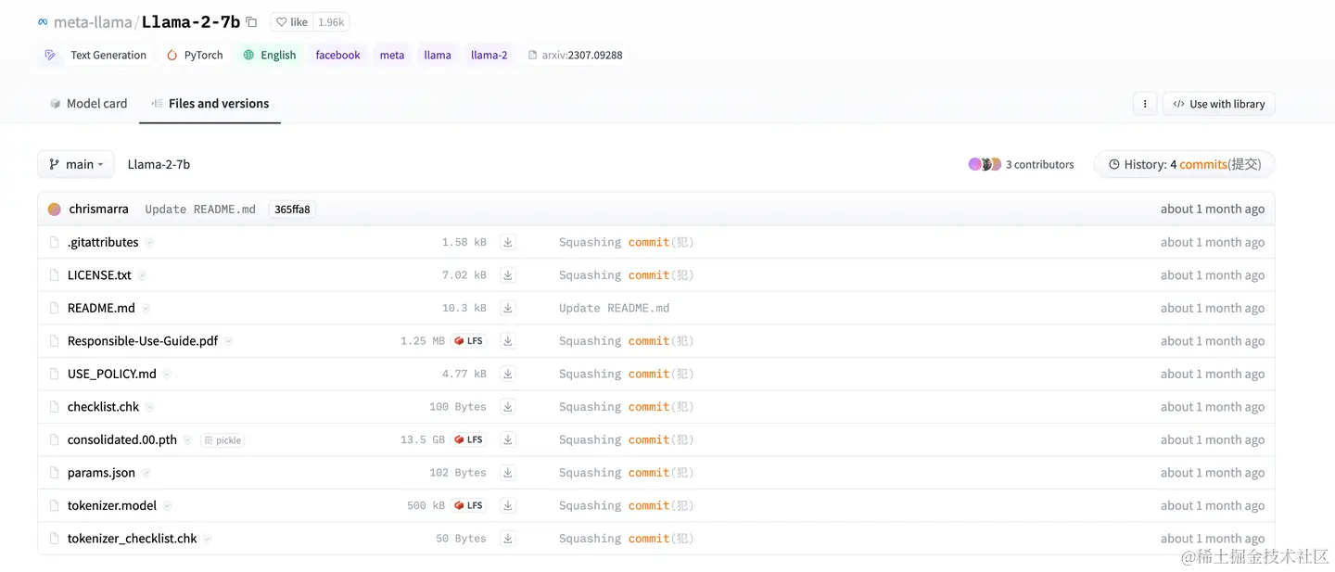Open the tokenizer_checklist.chk file
This screenshot has width=1335, height=572.
pyautogui.click(x=133, y=539)
